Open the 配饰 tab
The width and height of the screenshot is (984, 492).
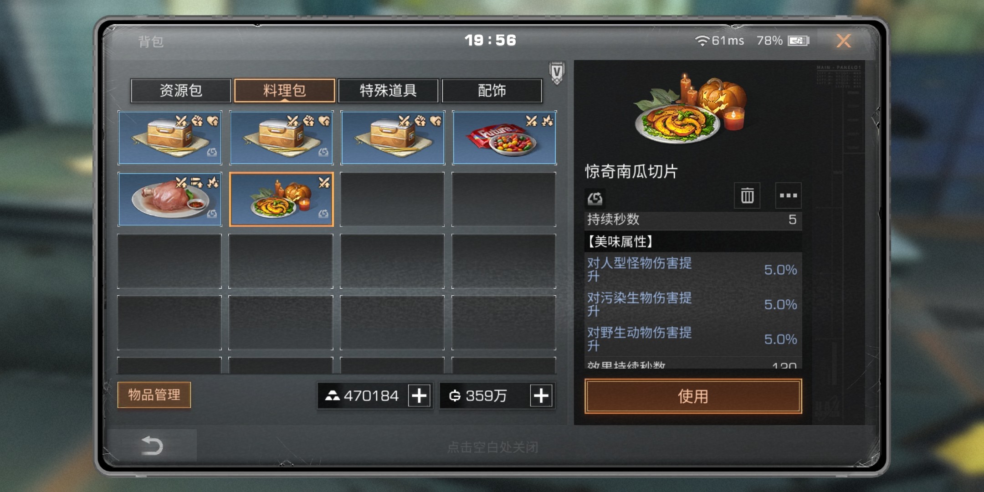[x=492, y=91]
